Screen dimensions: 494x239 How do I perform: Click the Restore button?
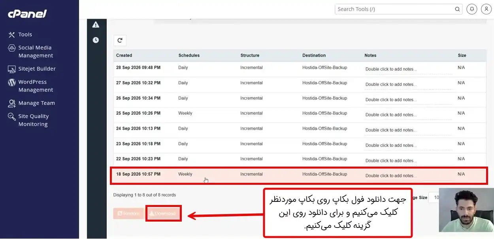tap(128, 214)
